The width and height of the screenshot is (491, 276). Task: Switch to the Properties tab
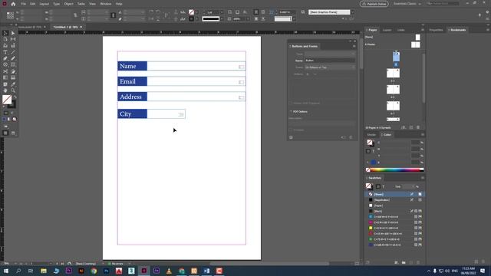436,30
